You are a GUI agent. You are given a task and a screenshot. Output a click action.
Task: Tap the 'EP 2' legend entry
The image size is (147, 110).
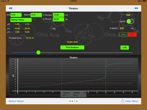[74, 95]
